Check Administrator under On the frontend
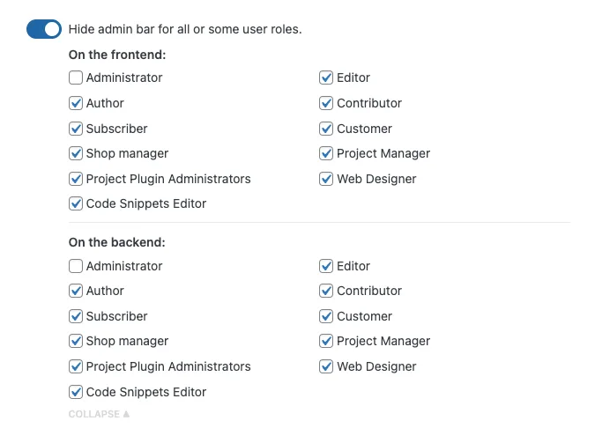The height and width of the screenshot is (443, 595). click(x=76, y=78)
